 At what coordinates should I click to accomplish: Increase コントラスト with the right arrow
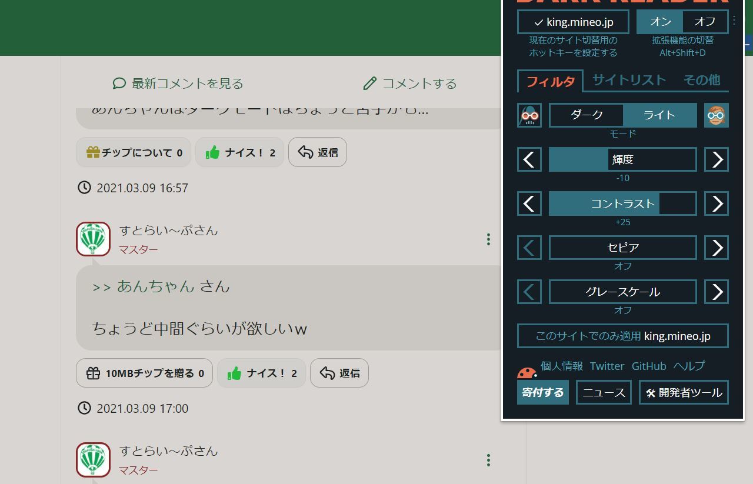pyautogui.click(x=717, y=203)
